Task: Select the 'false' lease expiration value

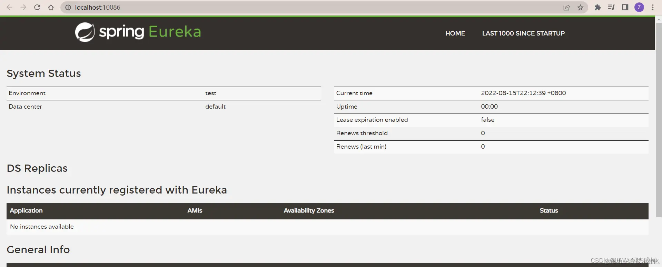Action: coord(487,120)
